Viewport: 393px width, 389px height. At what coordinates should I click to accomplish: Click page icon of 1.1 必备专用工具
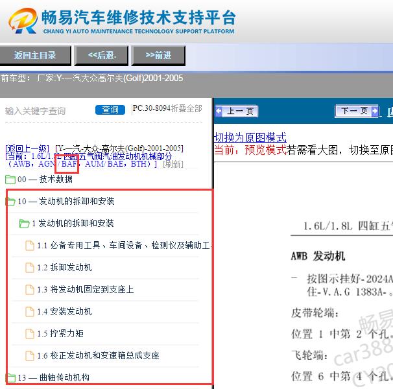(x=30, y=245)
